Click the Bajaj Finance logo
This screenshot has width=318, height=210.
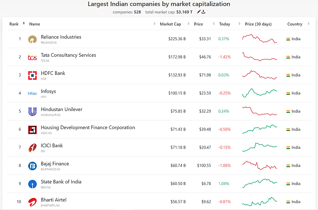click(x=33, y=166)
